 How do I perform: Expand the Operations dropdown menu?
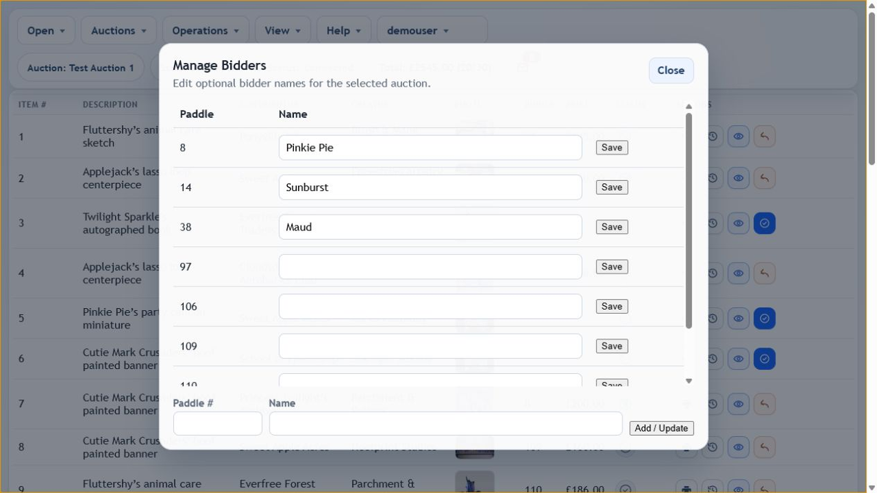click(x=206, y=31)
